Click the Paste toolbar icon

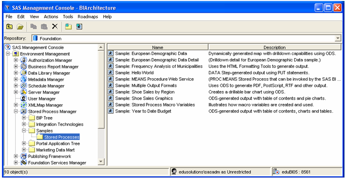44,27
